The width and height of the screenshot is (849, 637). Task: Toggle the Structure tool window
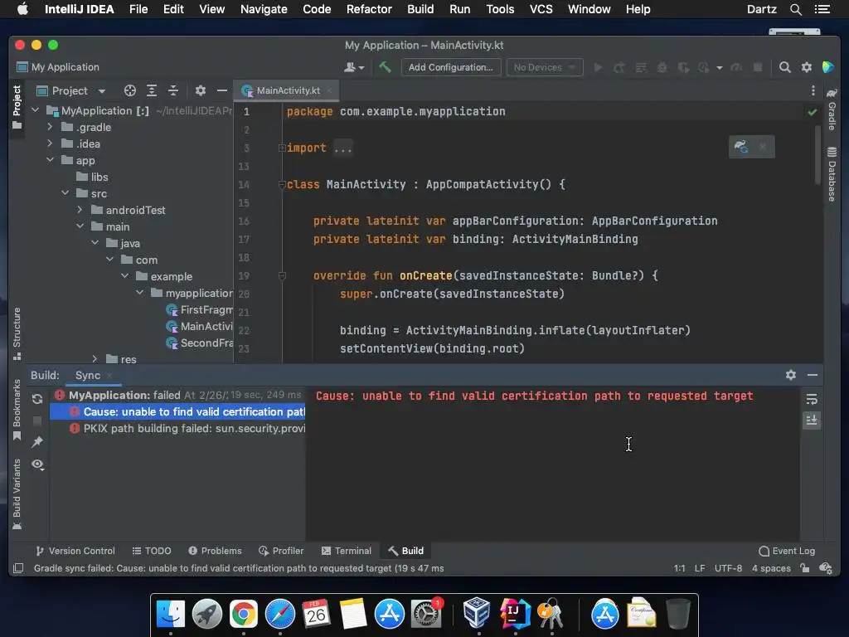(17, 333)
